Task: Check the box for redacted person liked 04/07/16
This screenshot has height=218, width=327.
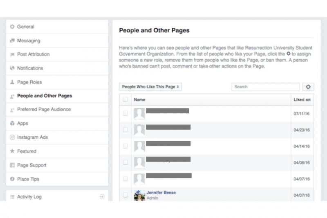Action: point(125,179)
